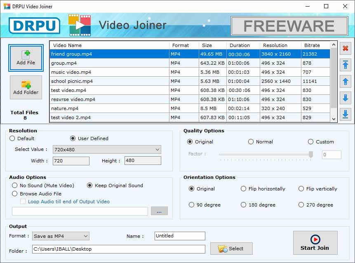Move selected video to top of list

point(345,65)
